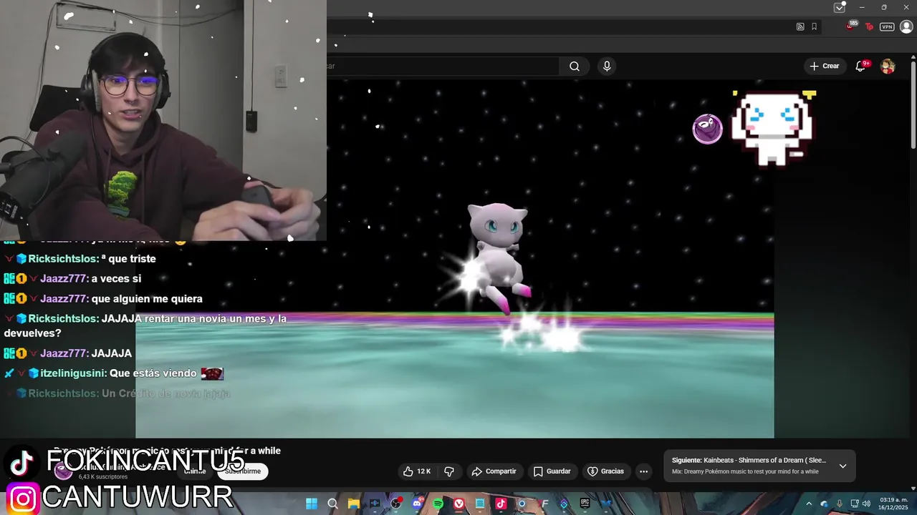Click the RSS feed icon in address bar
This screenshot has height=515, width=917.
click(800, 26)
